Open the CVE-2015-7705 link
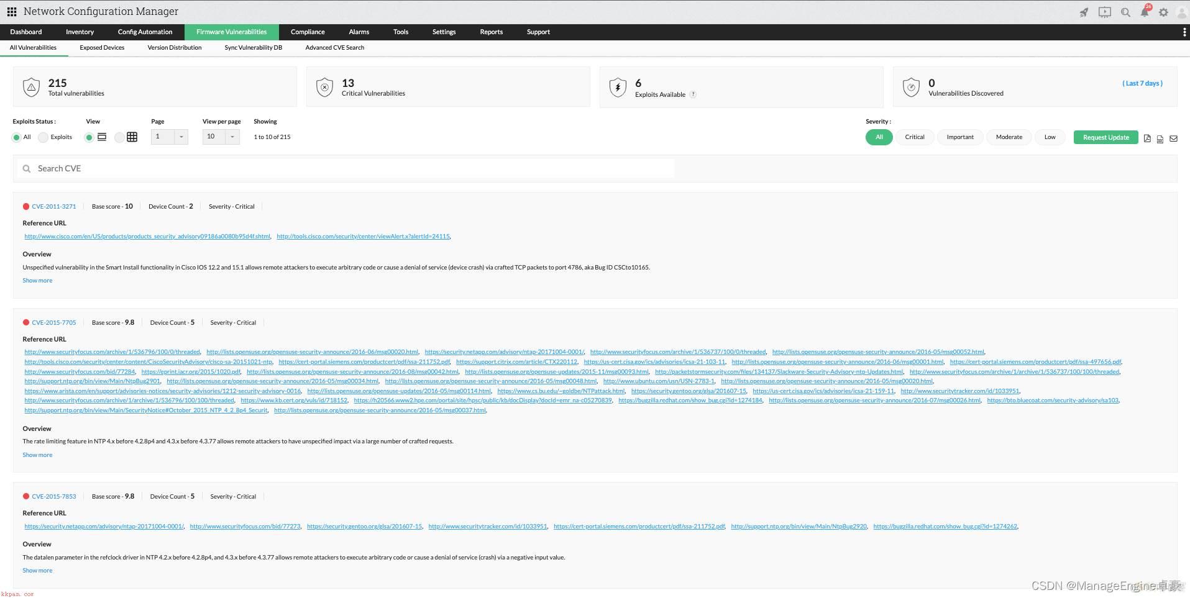The height and width of the screenshot is (598, 1190). [x=54, y=323]
